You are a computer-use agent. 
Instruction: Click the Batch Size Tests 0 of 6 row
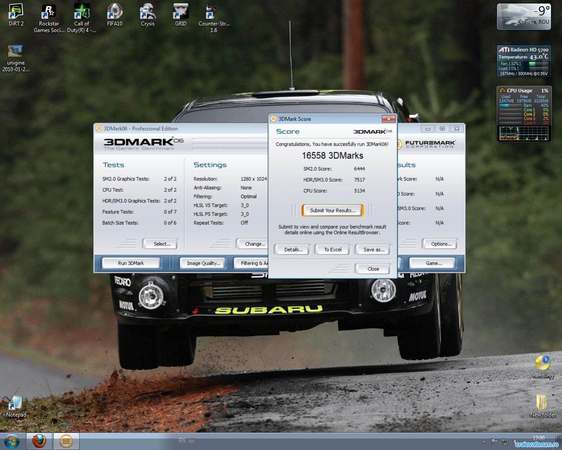[x=139, y=223]
